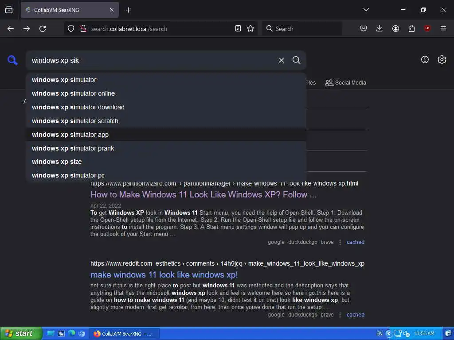
Task: Choose suggestion 'windows xp simulator download'
Action: [166, 107]
